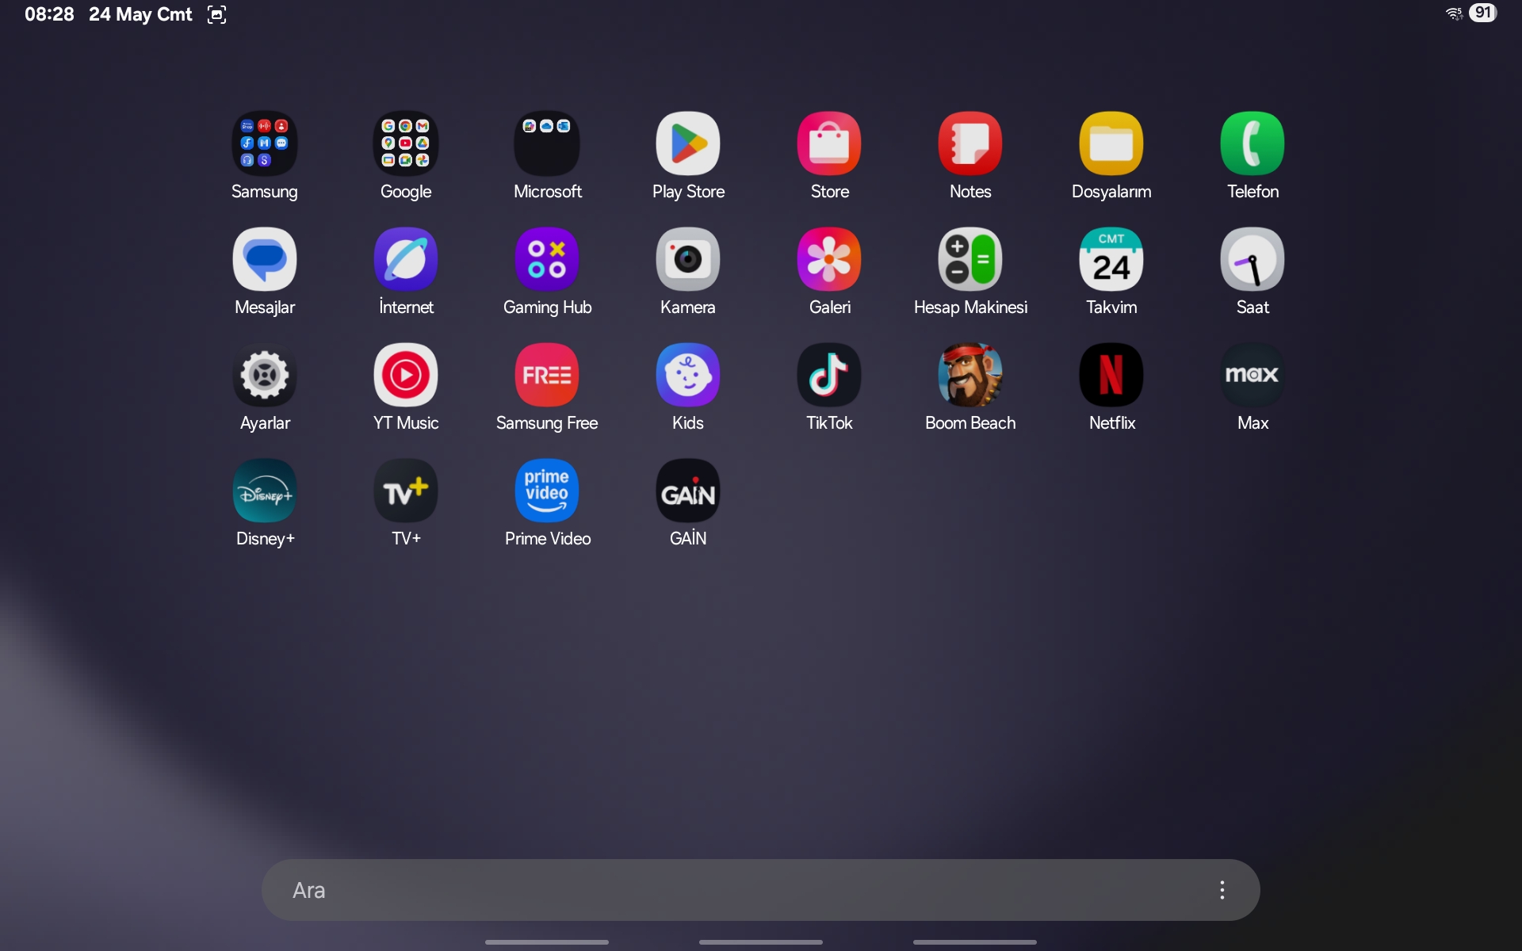Open Ayarlar settings
1522x951 pixels.
(x=264, y=375)
